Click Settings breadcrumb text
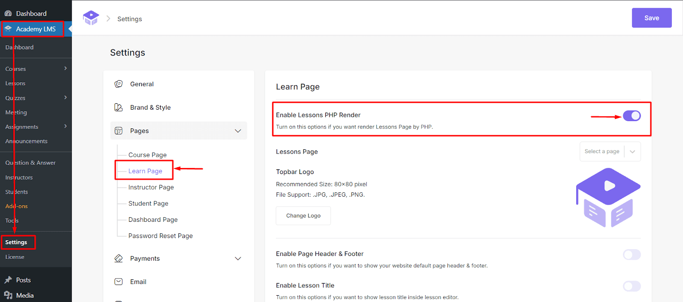 click(130, 19)
